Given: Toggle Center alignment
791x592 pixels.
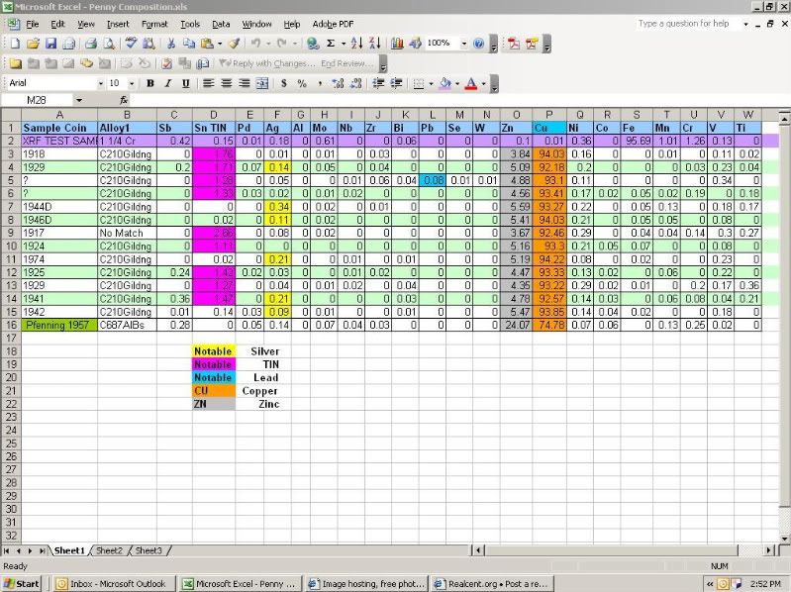Looking at the screenshot, I should (226, 84).
